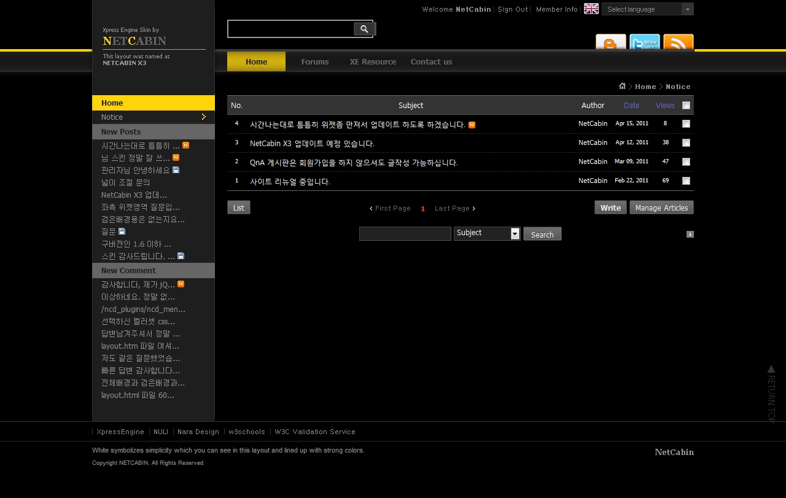Viewport: 786px width, 498px height.
Task: Open the orange RSS feed icon
Action: pos(679,42)
